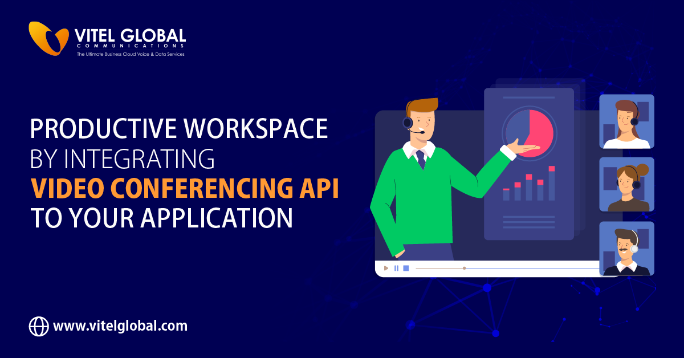Click the bar chart on the dashboard panel
This screenshot has height=358, width=684.
(529, 185)
